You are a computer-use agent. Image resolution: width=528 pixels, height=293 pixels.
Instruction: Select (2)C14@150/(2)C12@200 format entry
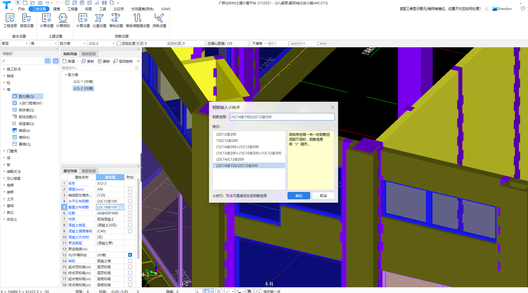point(249,165)
